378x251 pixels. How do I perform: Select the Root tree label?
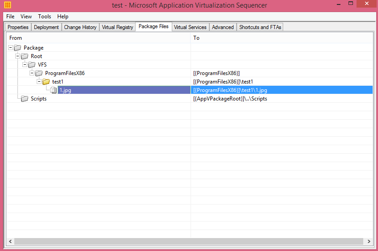tap(36, 56)
